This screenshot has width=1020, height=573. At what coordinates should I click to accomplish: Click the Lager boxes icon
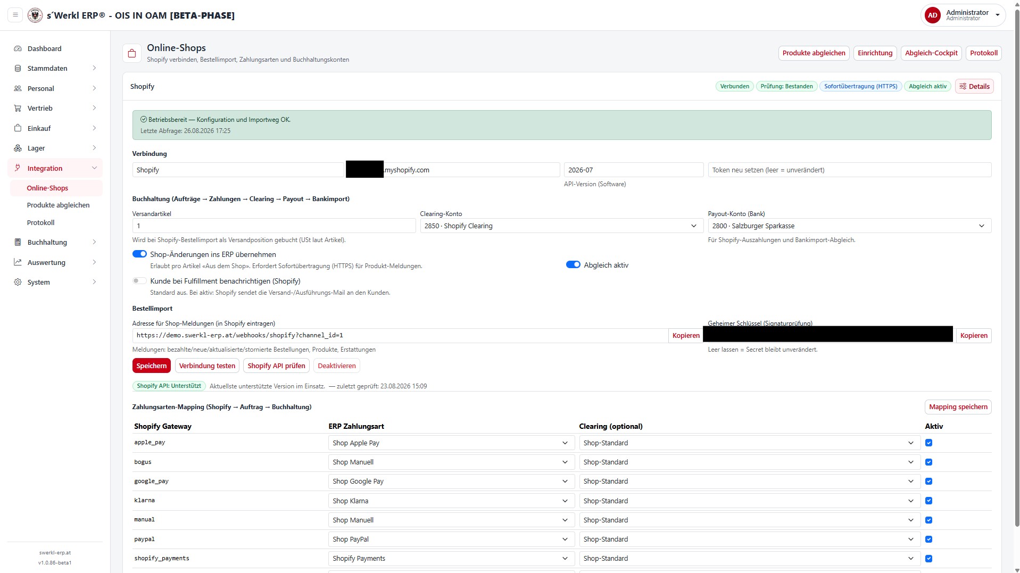(18, 148)
